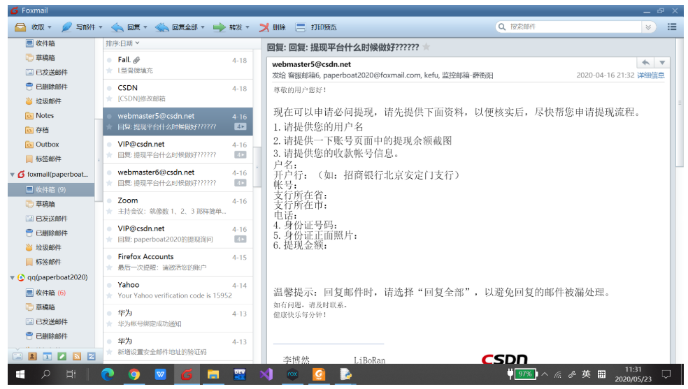Expand the 写邮件 dropdown arrow

click(x=101, y=27)
